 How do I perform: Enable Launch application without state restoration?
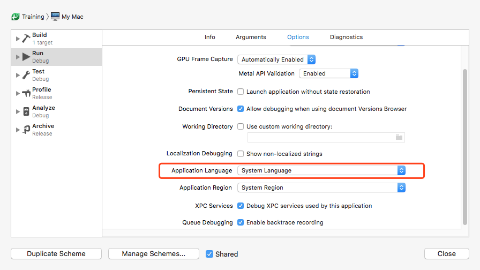[241, 92]
